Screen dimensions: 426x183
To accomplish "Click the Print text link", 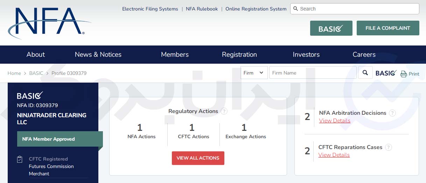I will tap(414, 74).
